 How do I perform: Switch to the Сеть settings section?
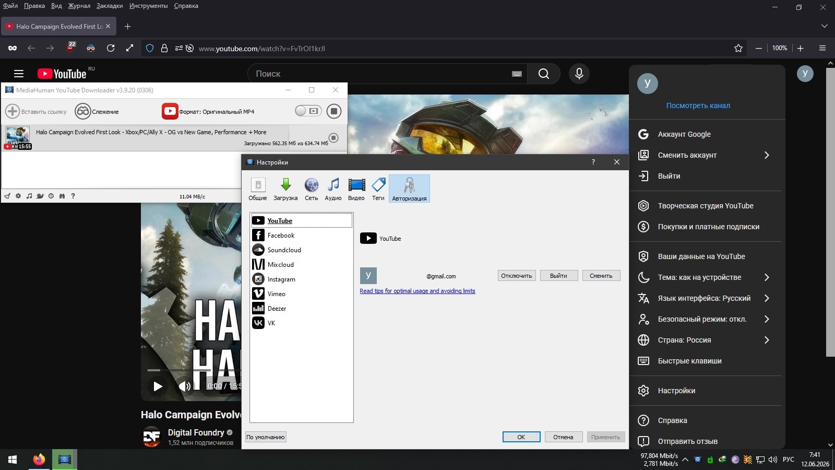(x=312, y=189)
